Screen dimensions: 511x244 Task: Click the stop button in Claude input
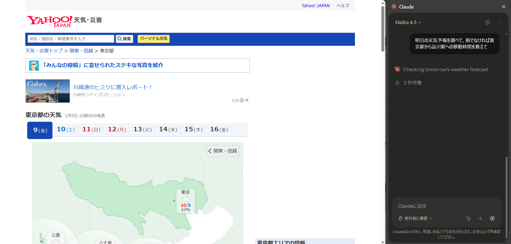point(492,218)
